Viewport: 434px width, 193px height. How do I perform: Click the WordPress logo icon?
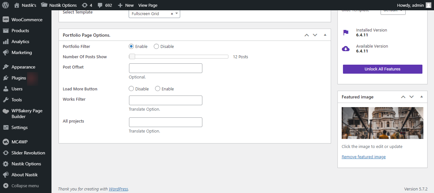coord(5,5)
